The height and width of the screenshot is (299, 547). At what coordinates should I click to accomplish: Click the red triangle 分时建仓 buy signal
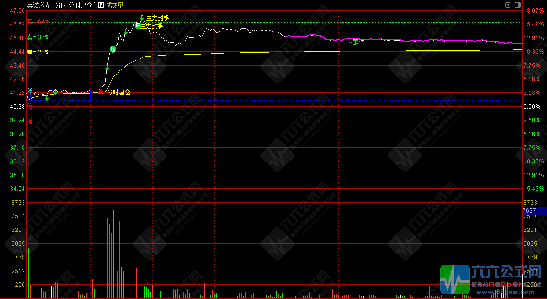tap(100, 92)
